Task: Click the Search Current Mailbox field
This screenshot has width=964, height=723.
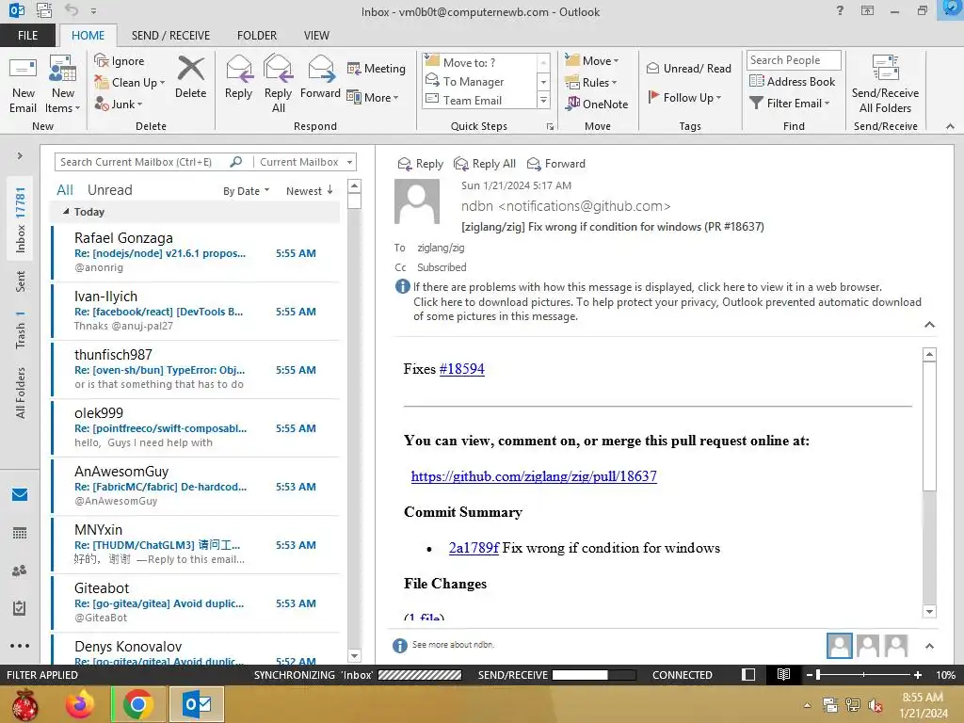Action: [x=143, y=162]
